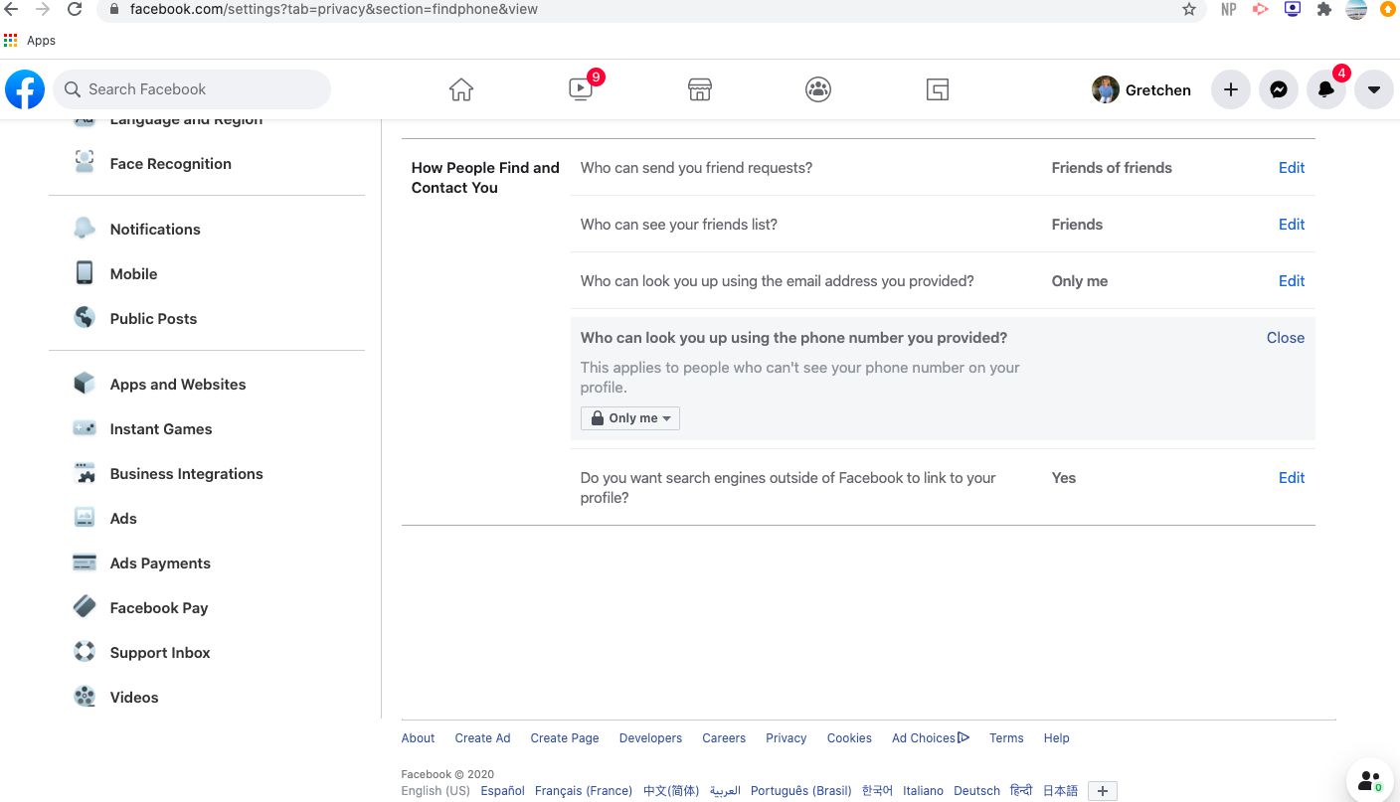Click the Apps and Websites cube icon

pos(85,384)
